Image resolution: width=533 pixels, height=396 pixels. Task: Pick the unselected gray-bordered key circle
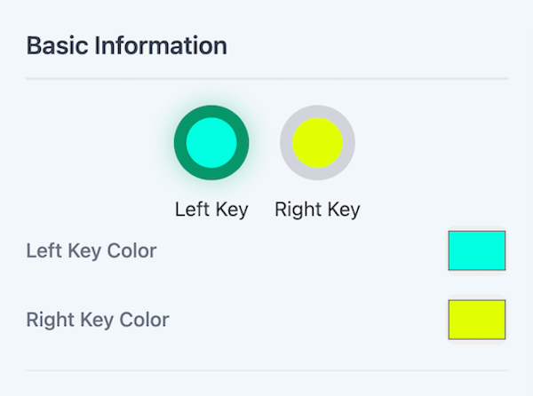click(318, 142)
